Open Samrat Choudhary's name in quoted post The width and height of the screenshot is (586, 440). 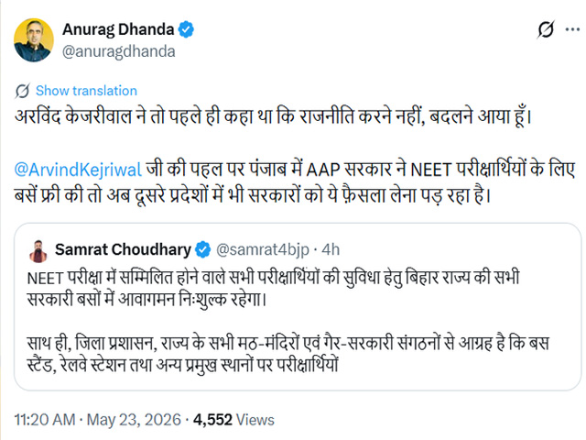[x=123, y=249]
